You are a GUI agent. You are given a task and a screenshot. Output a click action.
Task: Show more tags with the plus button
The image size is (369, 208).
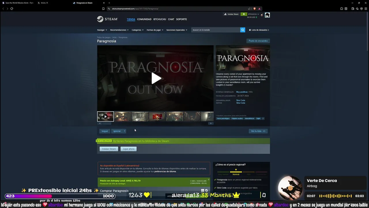(263, 118)
